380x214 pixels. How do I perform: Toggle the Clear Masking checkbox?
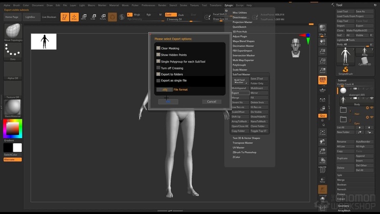(x=158, y=48)
